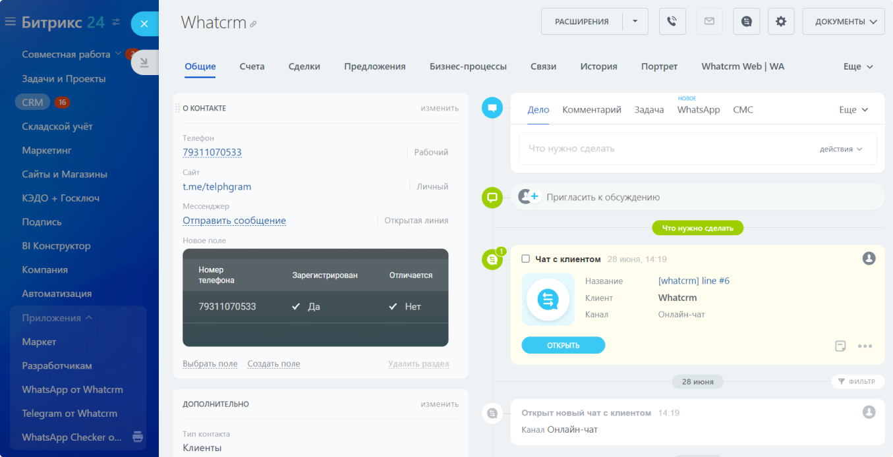Click the printer icon next to WhatsApp Checker
This screenshot has height=457, width=893.
click(x=137, y=437)
